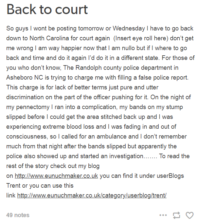Screen dimensions: 197x224
Task: Open the http://www.eunuchmaker.co.uk homepage link
Action: [56, 176]
